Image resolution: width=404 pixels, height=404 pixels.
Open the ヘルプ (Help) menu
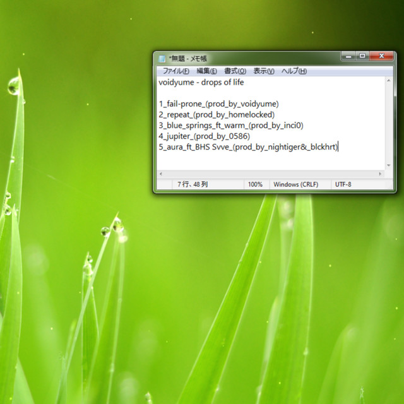294,71
